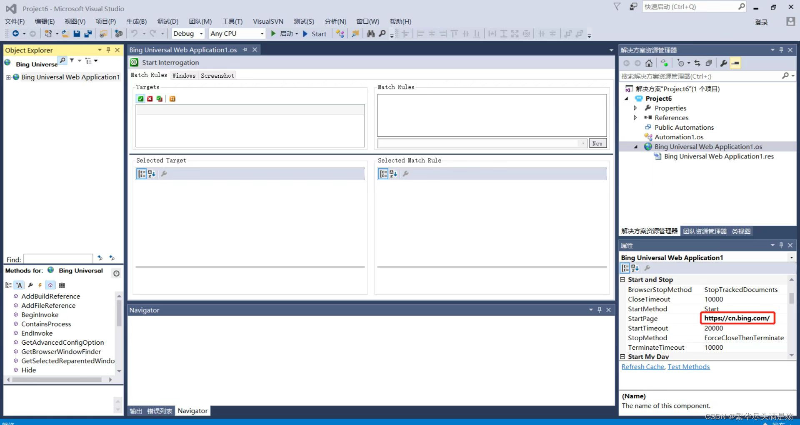This screenshot has width=800, height=425.
Task: Click the Refresh Cache link
Action: (642, 367)
